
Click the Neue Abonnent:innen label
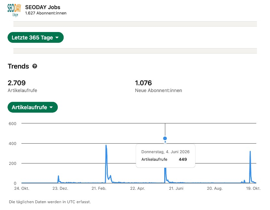158,90
